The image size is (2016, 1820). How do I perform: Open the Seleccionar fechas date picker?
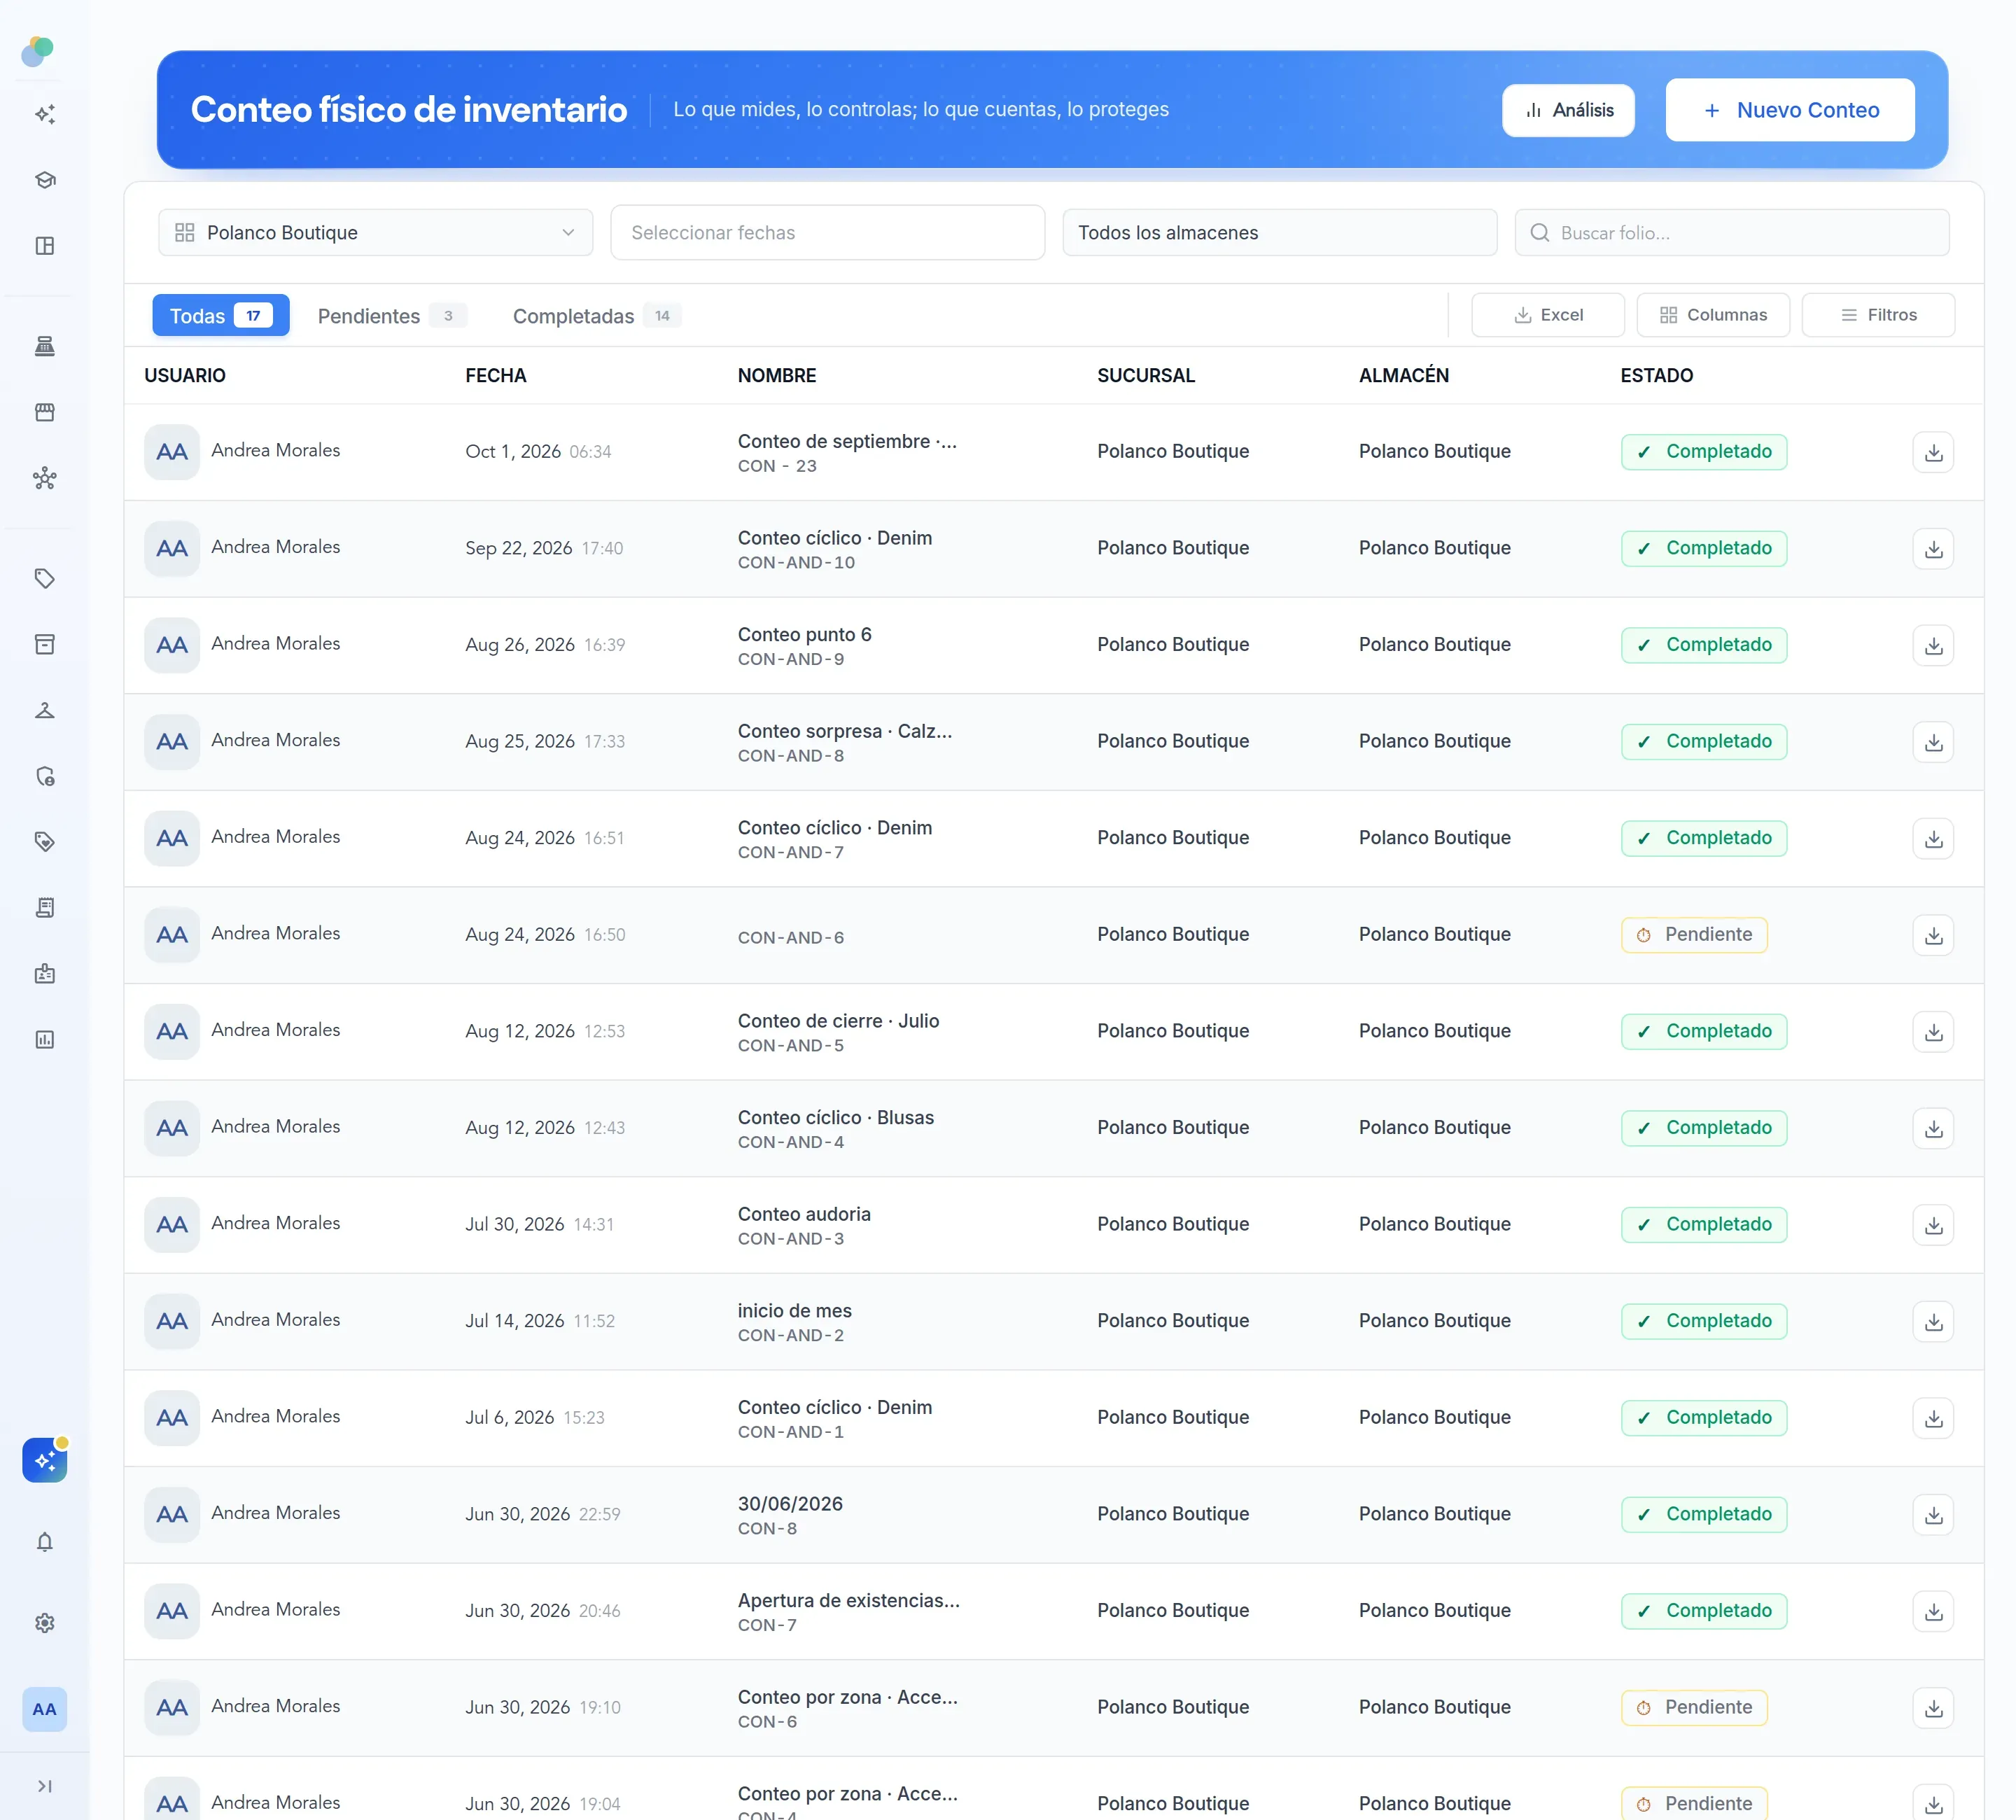coord(827,232)
